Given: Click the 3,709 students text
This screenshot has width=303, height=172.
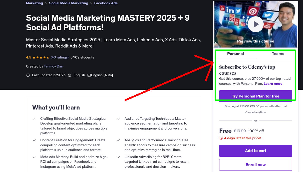Looking at the screenshot, I should pyautogui.click(x=82, y=57).
